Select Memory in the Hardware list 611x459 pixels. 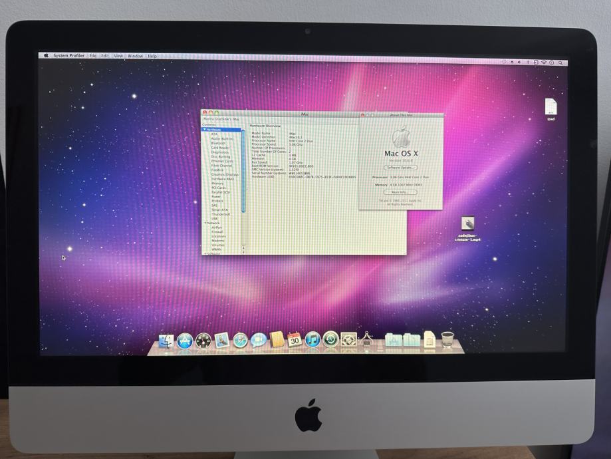217,184
